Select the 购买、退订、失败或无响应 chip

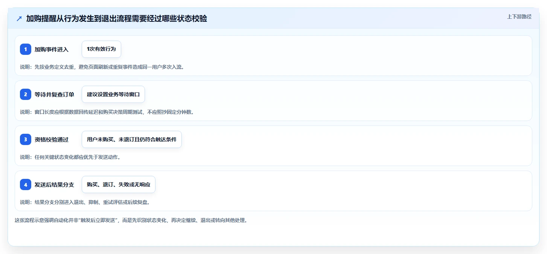(119, 184)
